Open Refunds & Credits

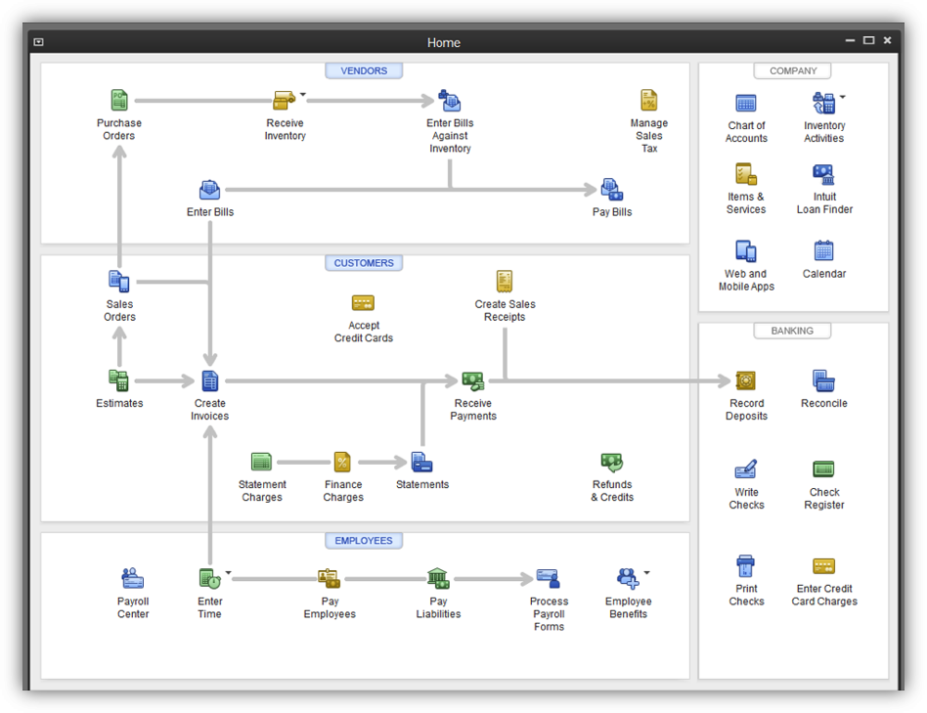(x=612, y=461)
